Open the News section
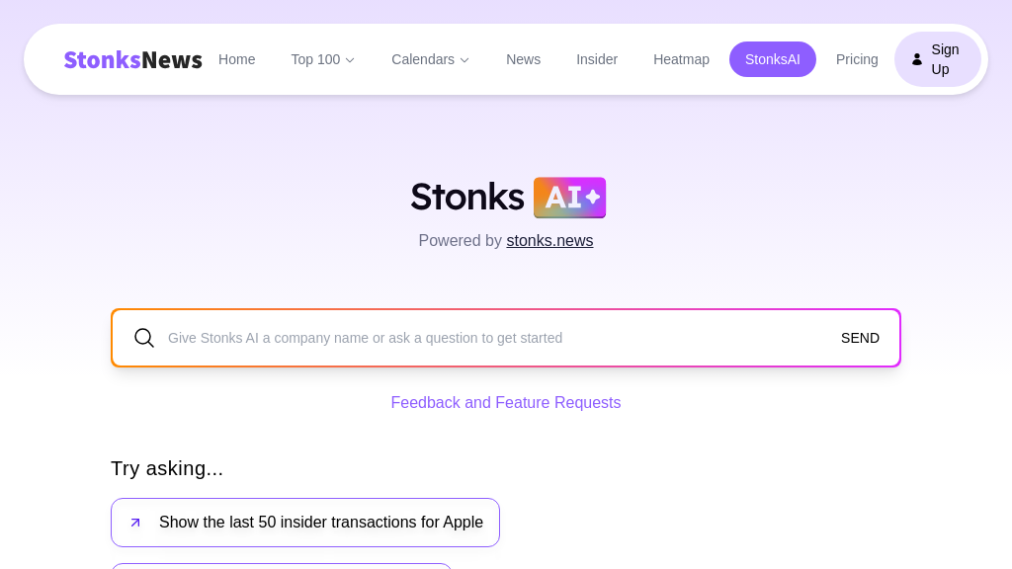The width and height of the screenshot is (1012, 569). [x=523, y=59]
